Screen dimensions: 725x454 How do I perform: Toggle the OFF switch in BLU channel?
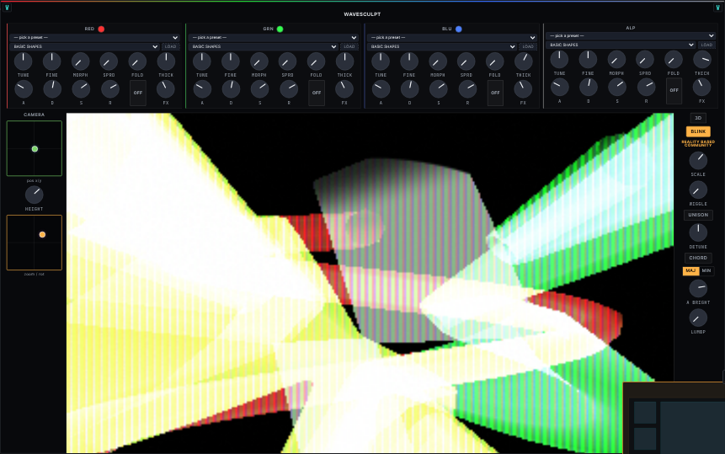(x=495, y=93)
